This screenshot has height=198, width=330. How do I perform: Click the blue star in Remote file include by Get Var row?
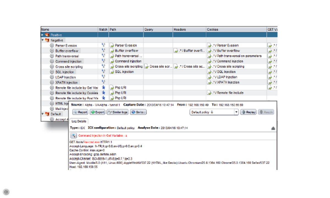point(103,87)
